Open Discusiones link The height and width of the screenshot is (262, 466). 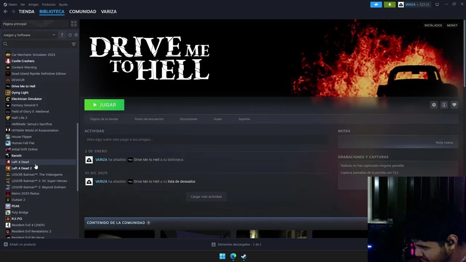pos(189,119)
